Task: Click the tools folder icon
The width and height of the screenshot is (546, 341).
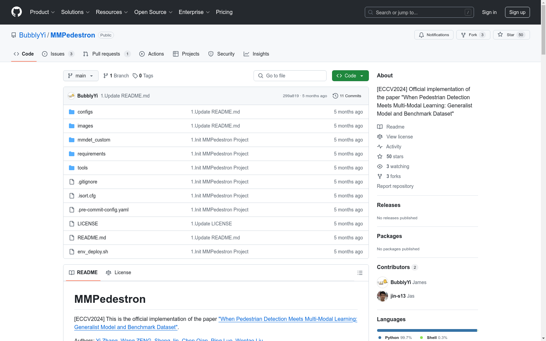Action: point(72,168)
